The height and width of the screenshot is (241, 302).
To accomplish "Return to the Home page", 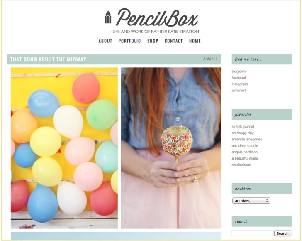I will (195, 41).
